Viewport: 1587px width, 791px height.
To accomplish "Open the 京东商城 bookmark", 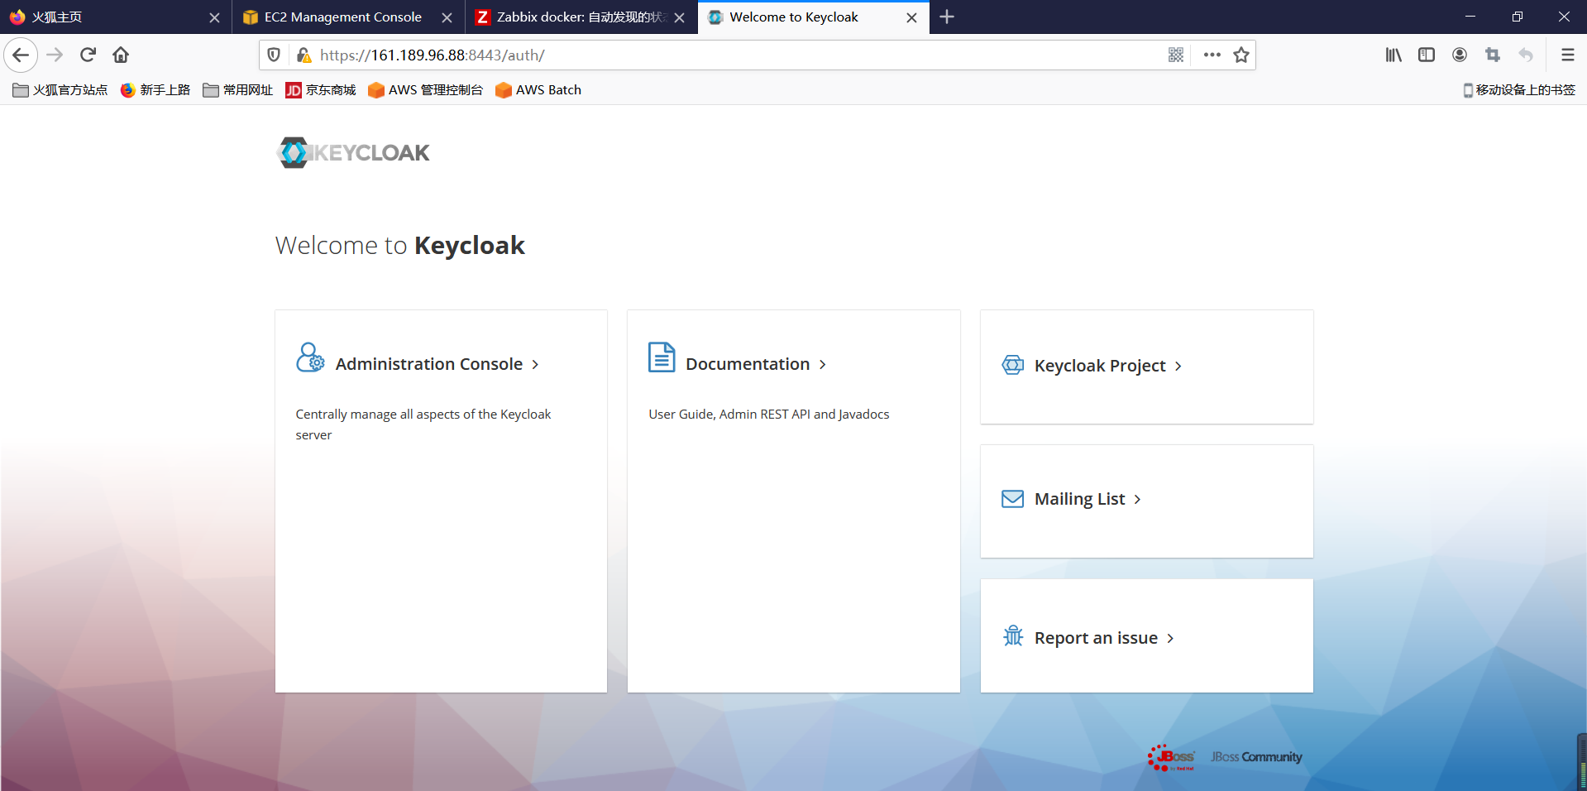I will tap(321, 89).
